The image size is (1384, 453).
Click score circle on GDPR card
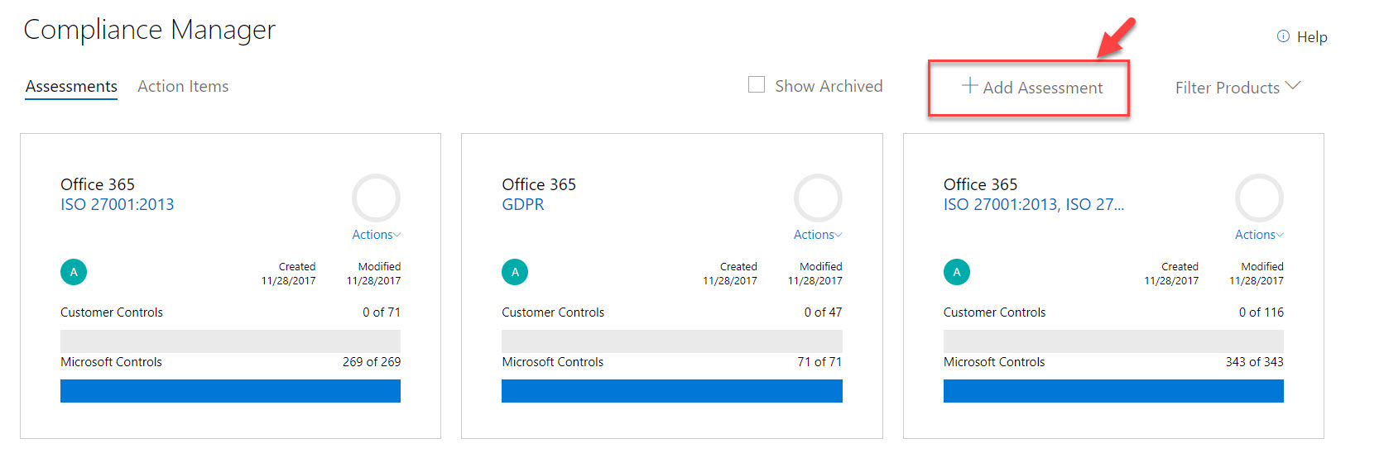click(x=818, y=198)
